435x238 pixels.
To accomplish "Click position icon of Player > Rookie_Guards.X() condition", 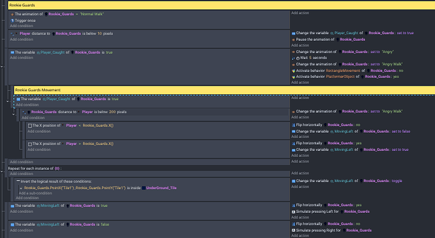I will [x=30, y=144].
